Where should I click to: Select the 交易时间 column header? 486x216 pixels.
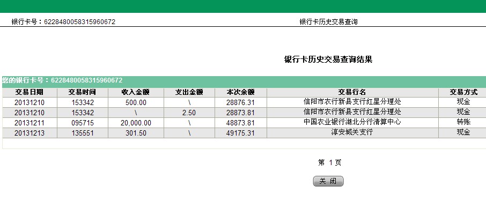pyautogui.click(x=82, y=92)
